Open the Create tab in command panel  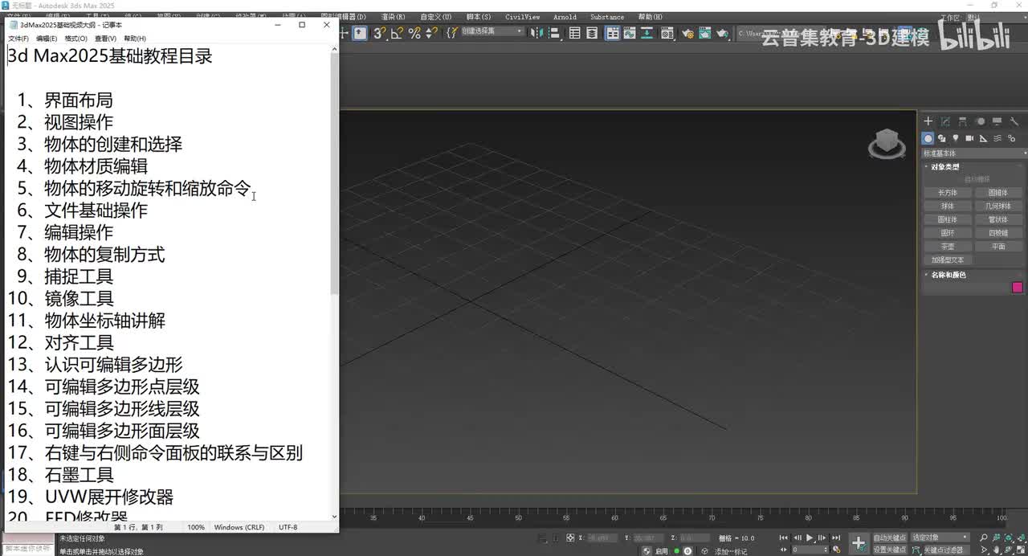928,121
